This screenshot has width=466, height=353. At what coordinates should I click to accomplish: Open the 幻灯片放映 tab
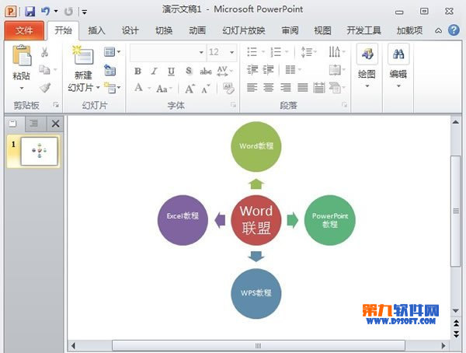[x=243, y=30]
